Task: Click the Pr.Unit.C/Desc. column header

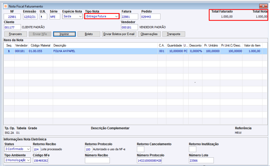Action: [231, 45]
